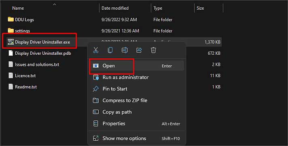The width and height of the screenshot is (288, 146).
Task: Click the 672 KB size value
Action: 214,53
